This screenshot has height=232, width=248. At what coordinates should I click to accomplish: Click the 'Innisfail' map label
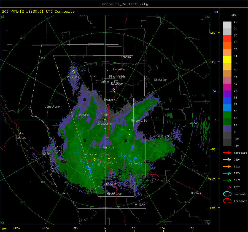[x=111, y=100]
